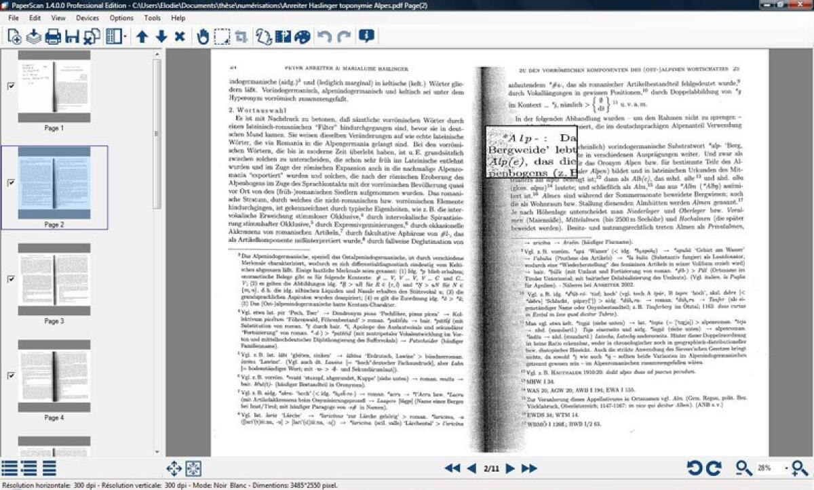Click the print document icon
The height and width of the screenshot is (490, 814).
52,36
